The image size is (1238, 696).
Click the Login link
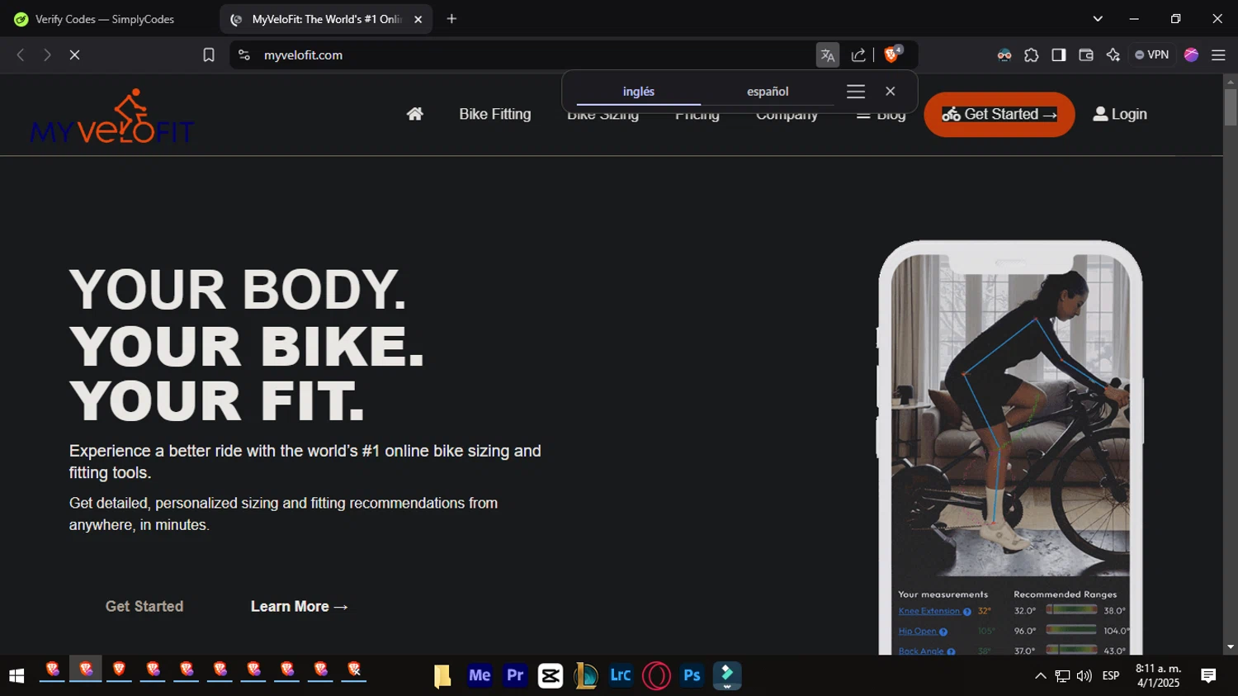click(x=1120, y=114)
